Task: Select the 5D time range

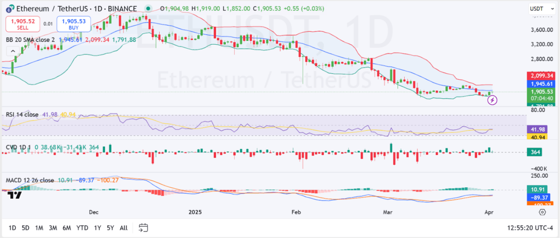Action: coord(25,228)
